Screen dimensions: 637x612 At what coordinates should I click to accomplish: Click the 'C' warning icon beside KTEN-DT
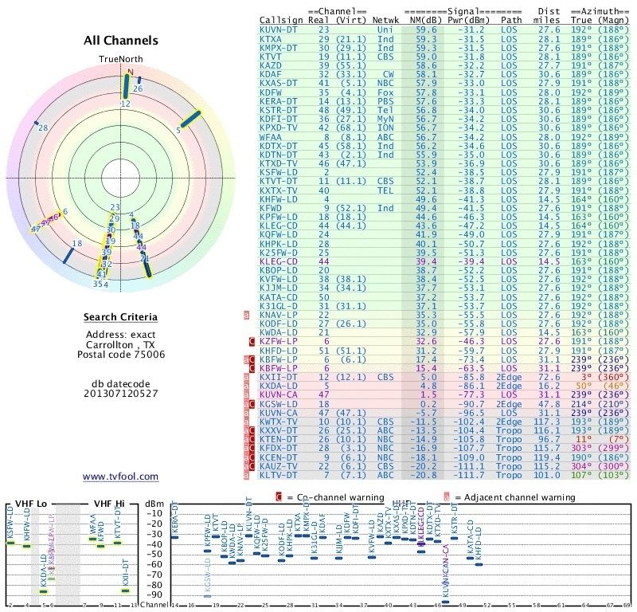point(252,440)
